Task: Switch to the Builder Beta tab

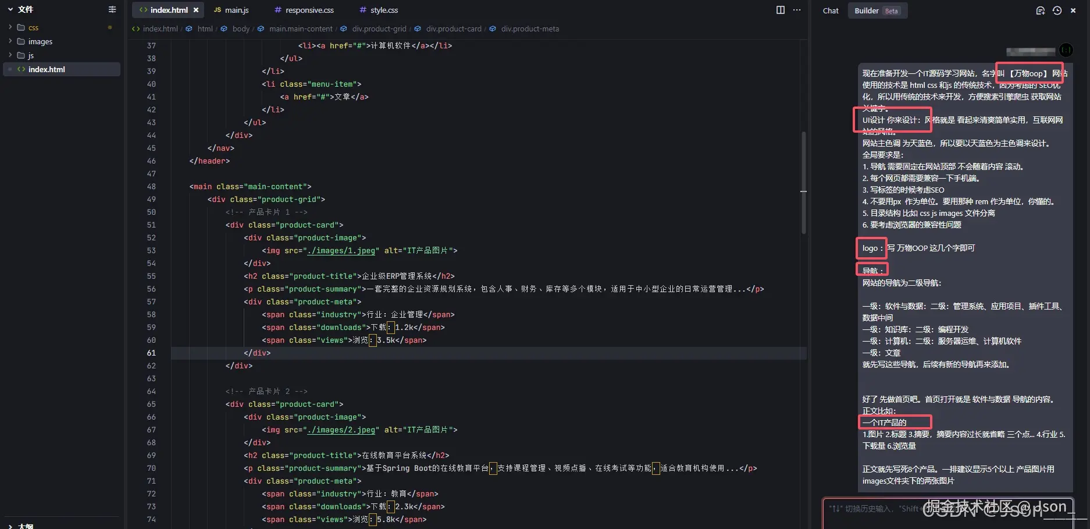Action: click(877, 10)
